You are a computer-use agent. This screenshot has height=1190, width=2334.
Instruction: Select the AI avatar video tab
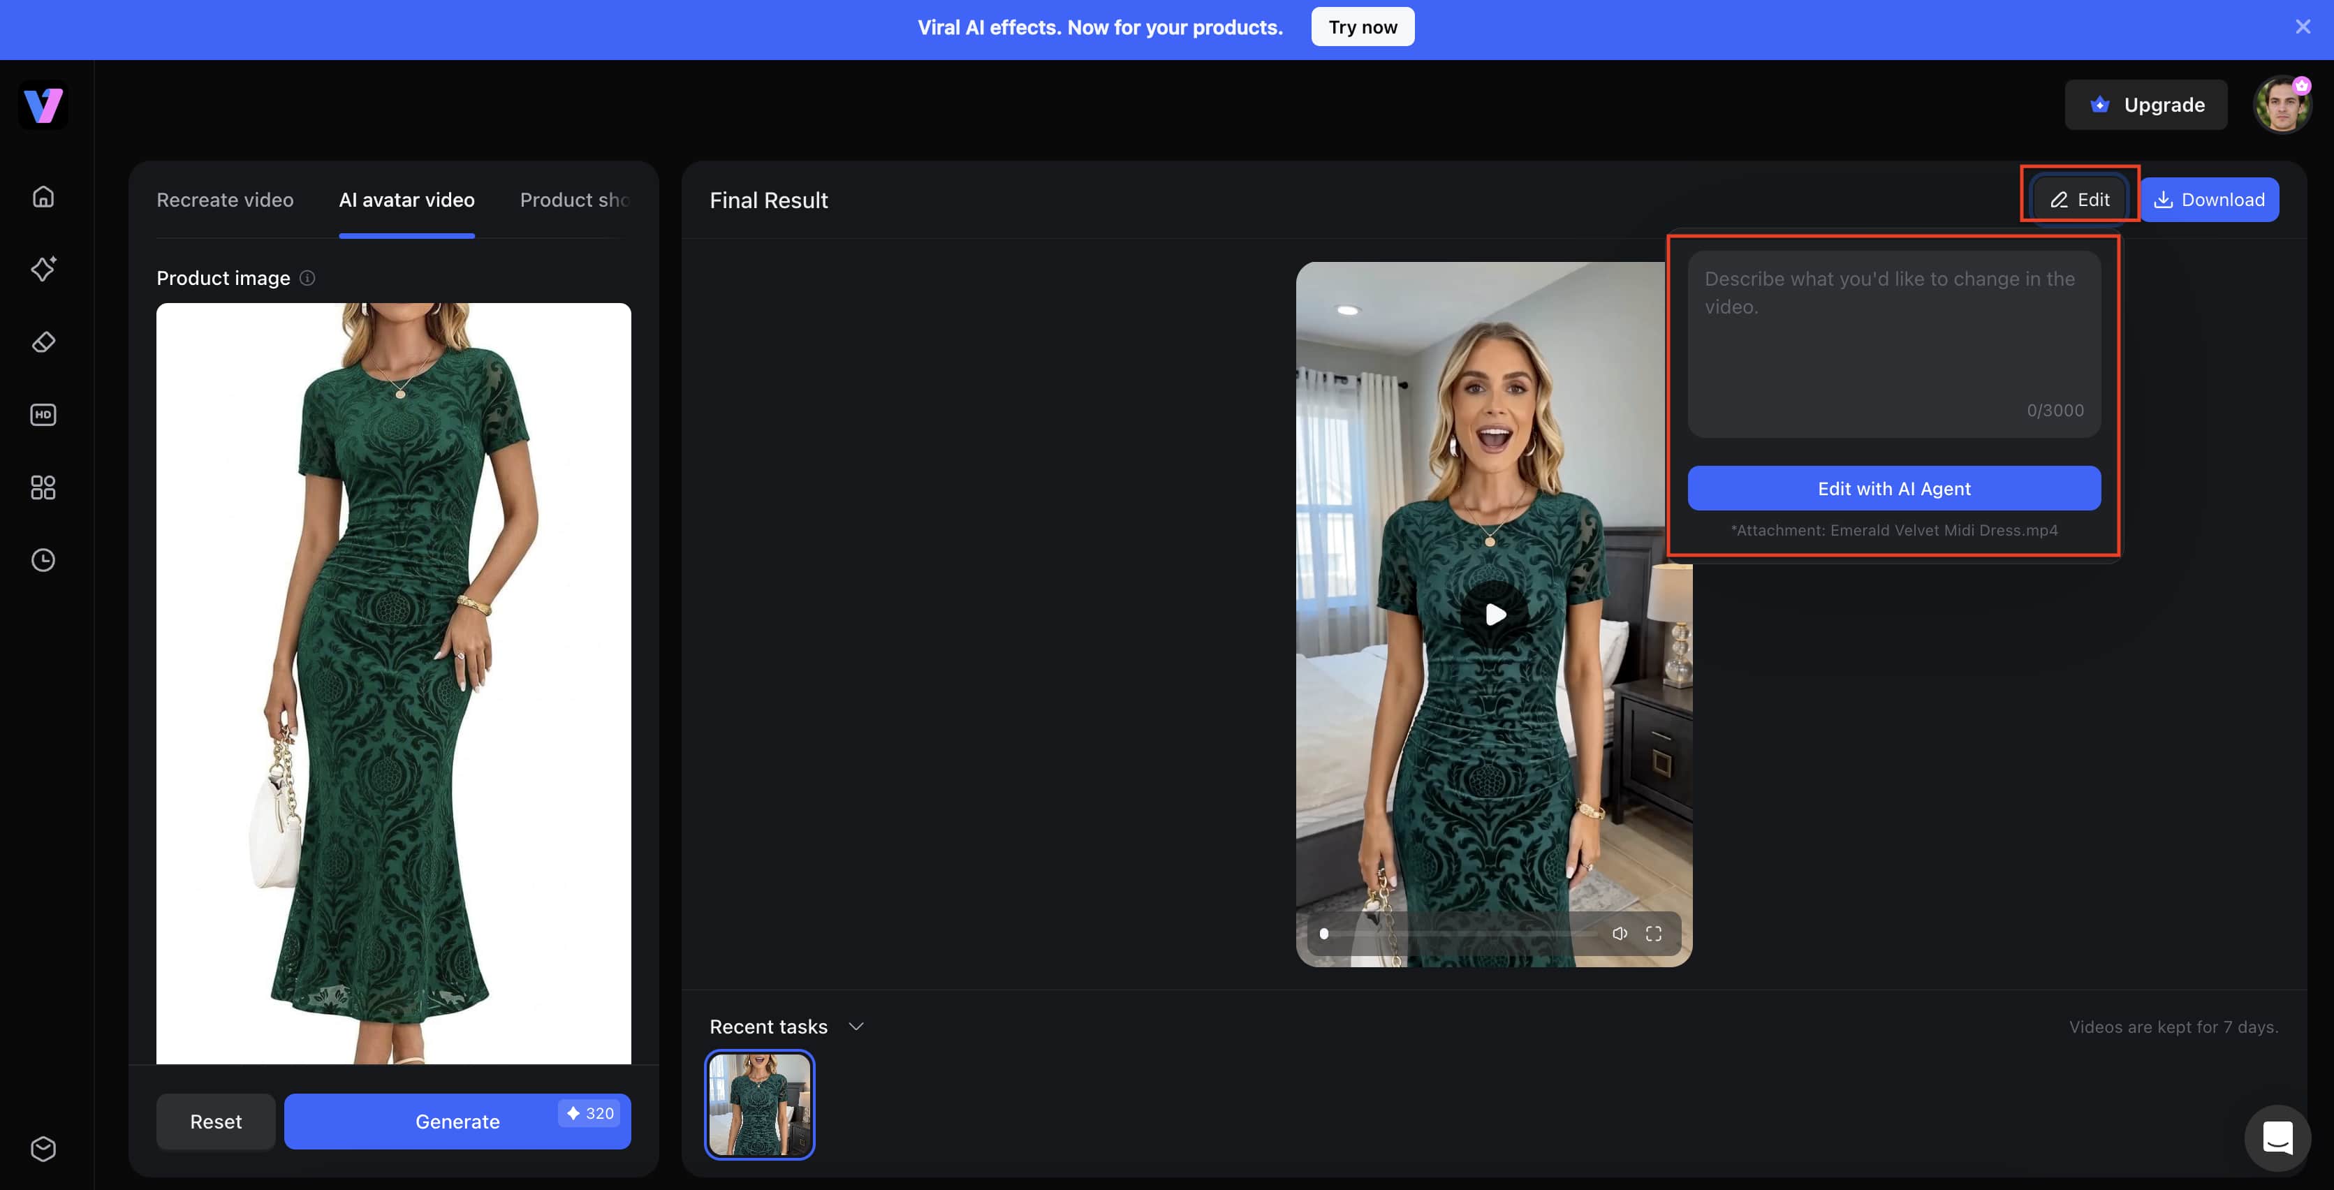click(406, 200)
